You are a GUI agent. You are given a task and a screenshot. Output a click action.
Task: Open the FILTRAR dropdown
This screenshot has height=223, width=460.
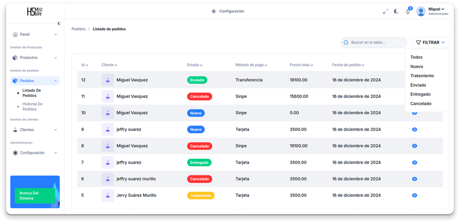pos(430,43)
